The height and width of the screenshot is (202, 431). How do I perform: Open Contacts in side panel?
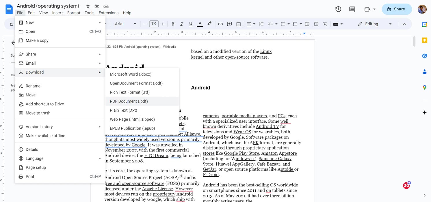424,72
